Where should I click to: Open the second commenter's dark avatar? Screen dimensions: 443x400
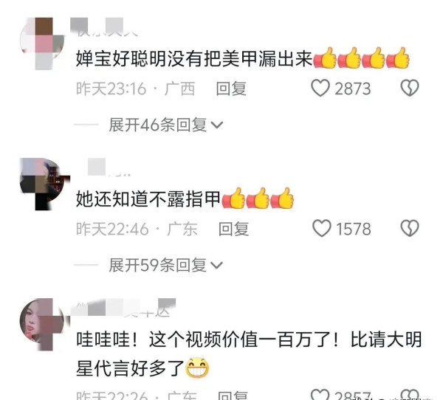pyautogui.click(x=44, y=184)
